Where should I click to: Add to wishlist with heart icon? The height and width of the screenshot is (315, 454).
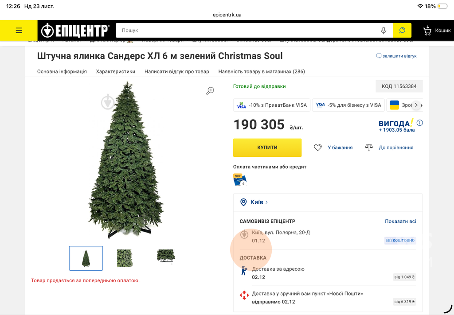point(317,148)
